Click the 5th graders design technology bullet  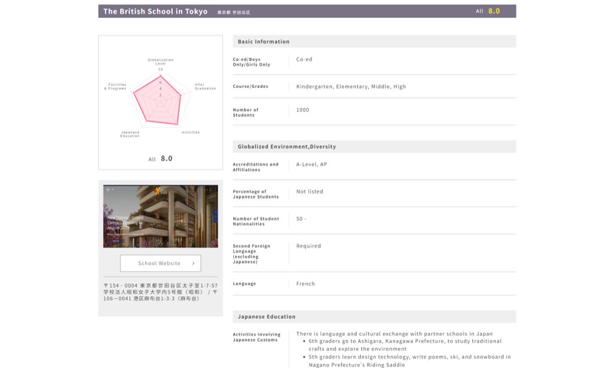[409, 361]
